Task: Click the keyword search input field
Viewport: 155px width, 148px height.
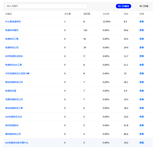Action: coord(46,6)
